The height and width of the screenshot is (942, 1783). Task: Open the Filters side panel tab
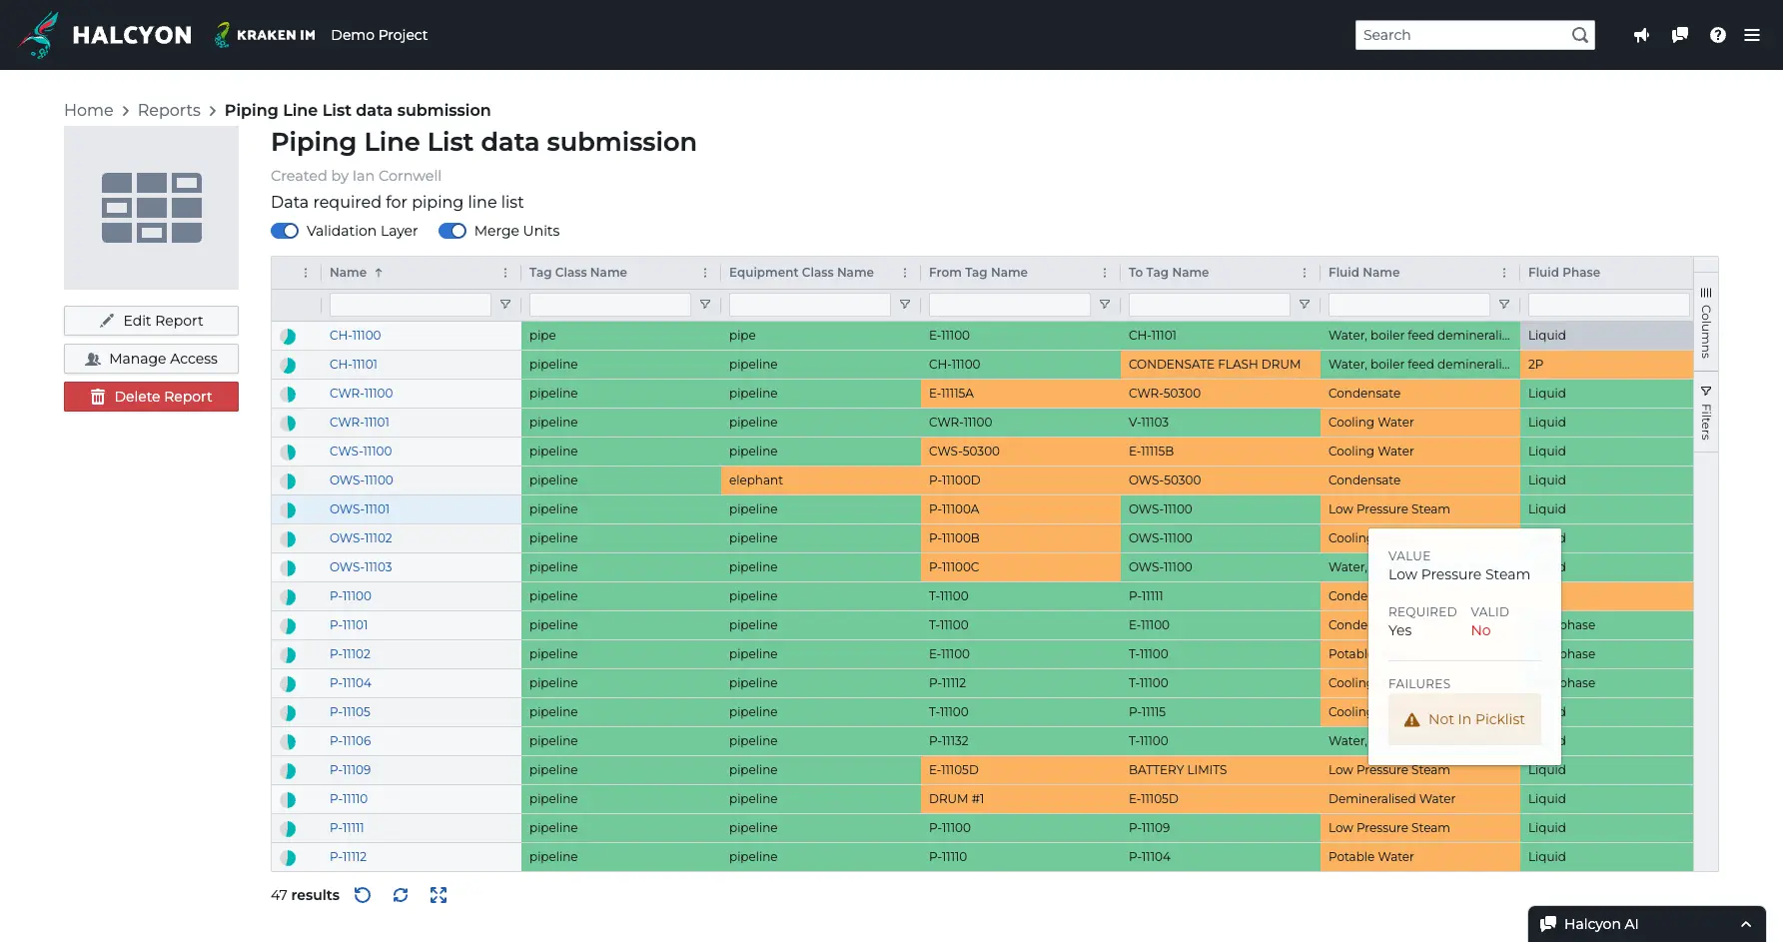[x=1706, y=414]
